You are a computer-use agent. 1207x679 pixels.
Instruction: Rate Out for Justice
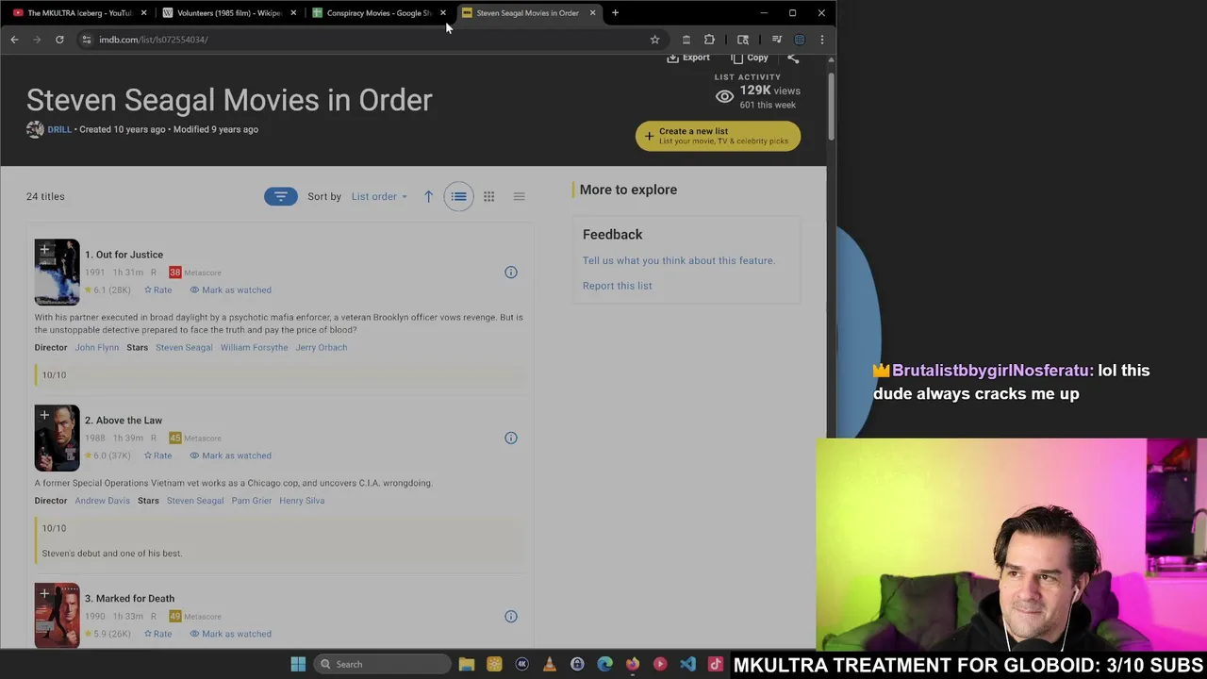point(157,290)
